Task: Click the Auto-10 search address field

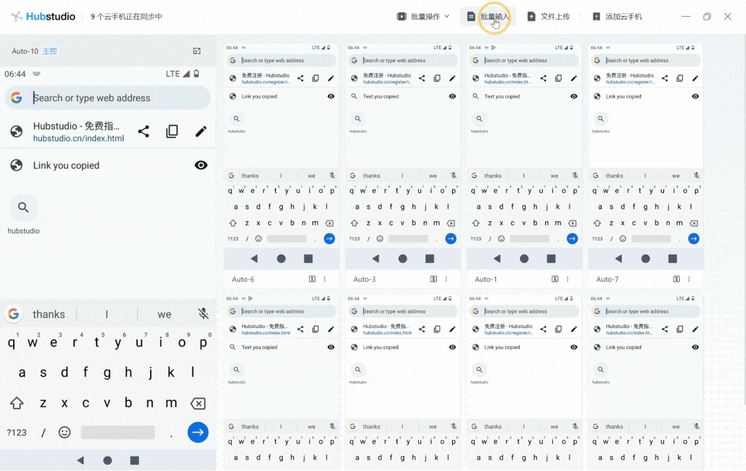Action: tap(108, 98)
